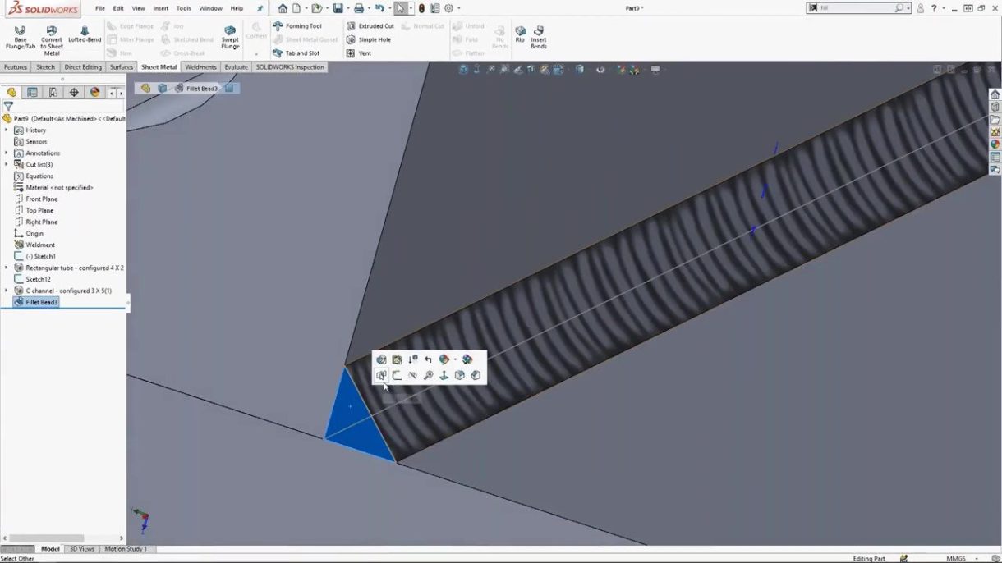Viewport: 1002px width, 563px height.
Task: Click the Home icon in top toolbar
Action: (283, 8)
